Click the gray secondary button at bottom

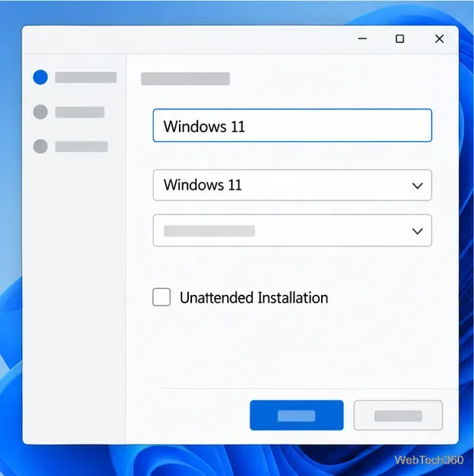(x=398, y=415)
